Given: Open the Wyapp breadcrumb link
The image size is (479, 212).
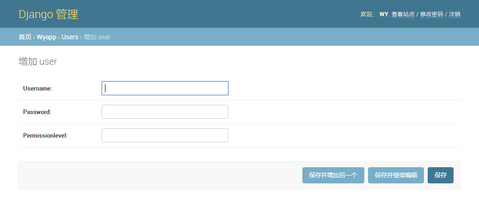Looking at the screenshot, I should coord(47,37).
